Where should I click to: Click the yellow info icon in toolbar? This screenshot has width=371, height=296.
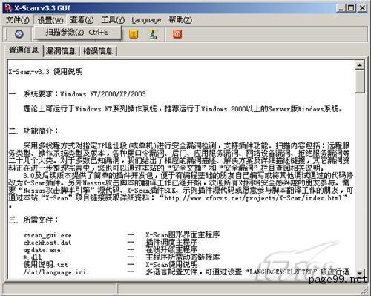134,34
